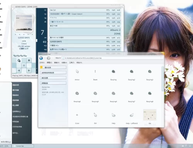
Task: Open the 收藏(A) menu in Explorer
Action: (x=64, y=63)
